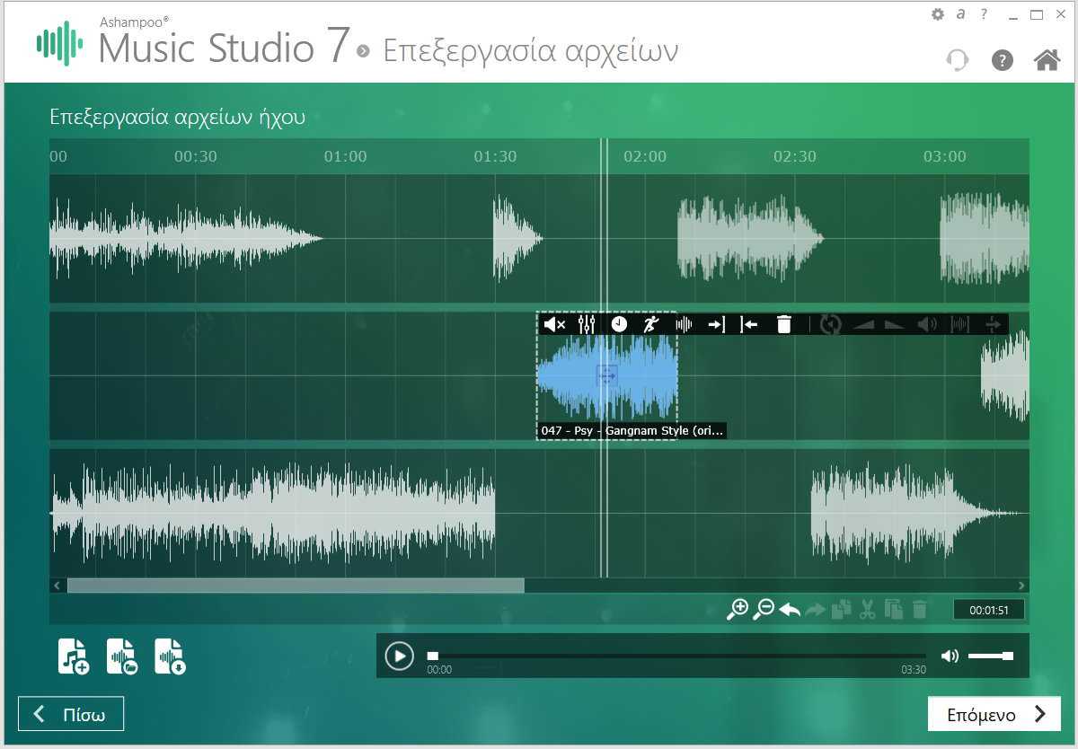1078x749 pixels.
Task: Click the 02:30 mark on time ruler
Action: 795,156
